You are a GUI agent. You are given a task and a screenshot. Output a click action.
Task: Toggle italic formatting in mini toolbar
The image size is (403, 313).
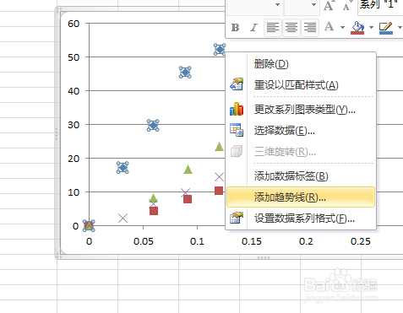coord(253,28)
